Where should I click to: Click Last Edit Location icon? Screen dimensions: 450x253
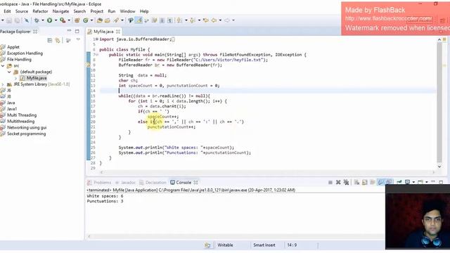pyautogui.click(x=206, y=20)
